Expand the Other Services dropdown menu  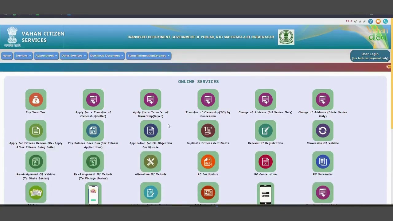[x=73, y=56]
